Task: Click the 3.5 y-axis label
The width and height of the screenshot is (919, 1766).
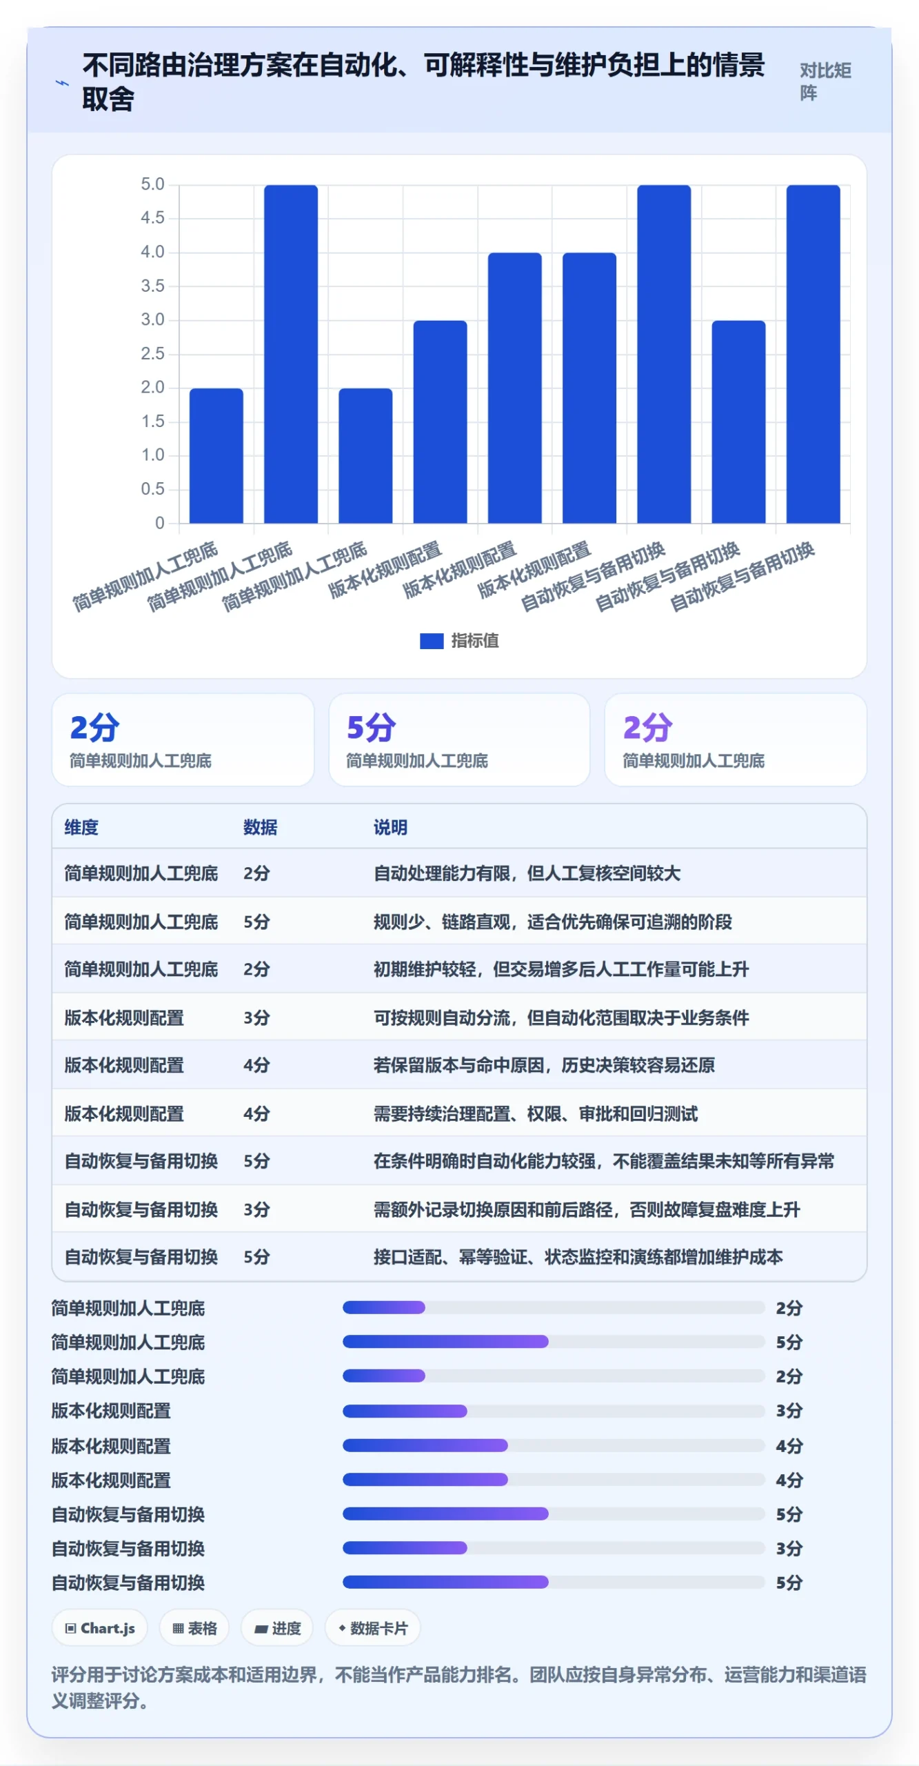Action: [152, 286]
